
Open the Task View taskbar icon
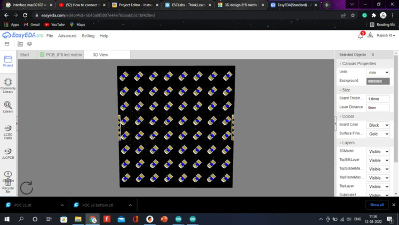coord(49,219)
